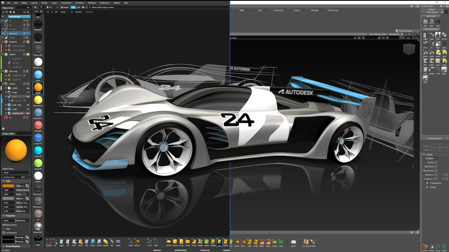Create a subdivision box with 'sd box'
Screen dimensions: 449x252
click(175, 241)
